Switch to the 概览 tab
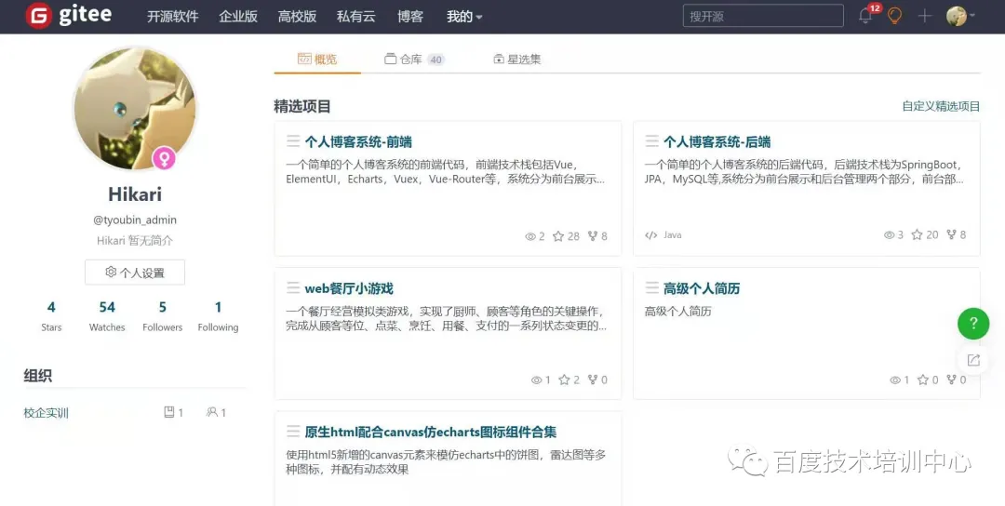 [x=317, y=59]
